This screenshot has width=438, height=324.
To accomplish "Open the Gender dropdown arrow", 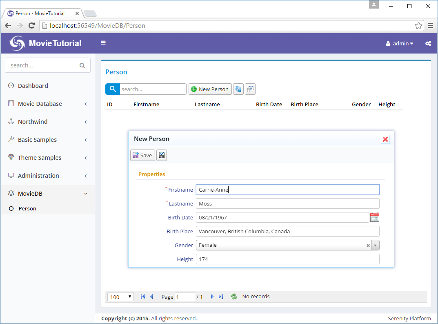I will (x=376, y=246).
